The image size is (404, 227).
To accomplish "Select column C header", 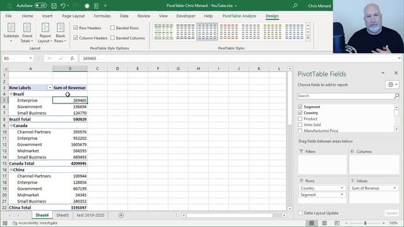I will coord(97,69).
